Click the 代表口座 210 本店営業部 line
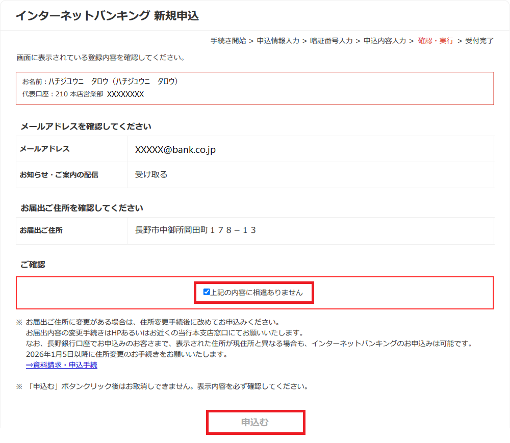 coord(83,94)
